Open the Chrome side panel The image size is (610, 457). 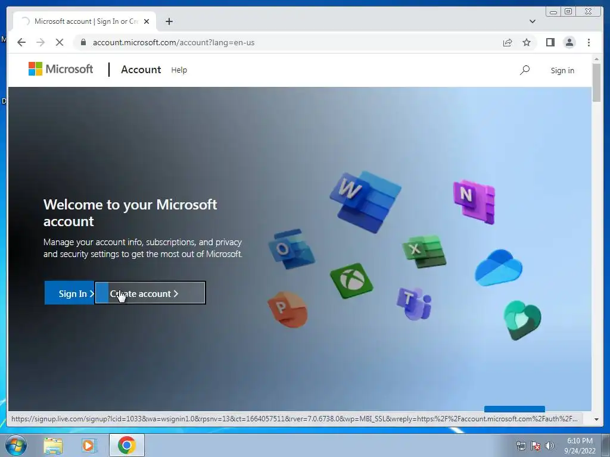[550, 42]
